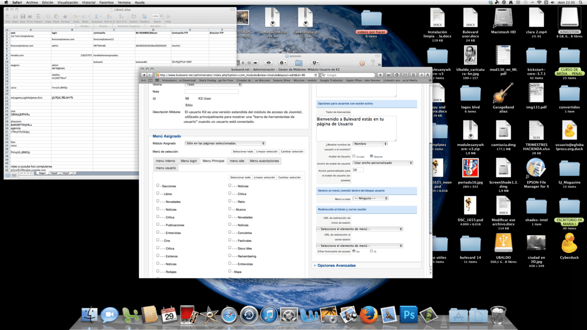Sort ascending with the Sort A-Z icon
The image size is (587, 330).
(x=109, y=17)
